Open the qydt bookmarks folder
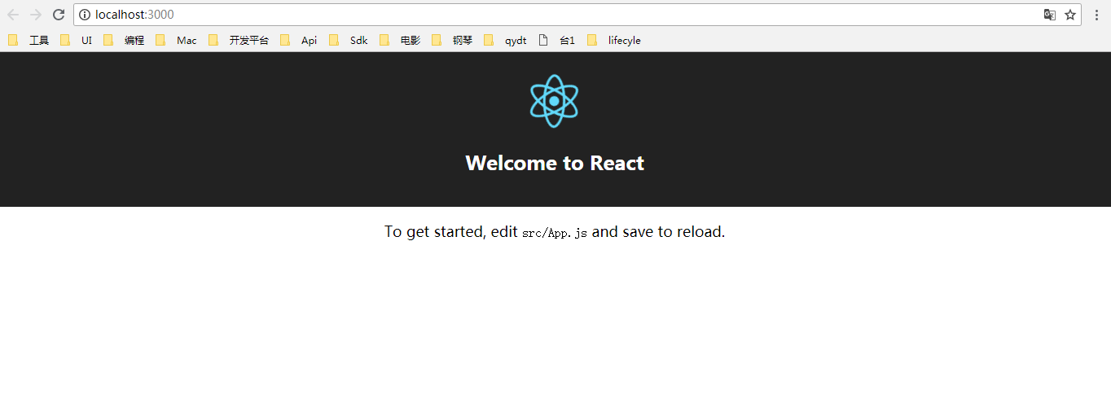Image resolution: width=1111 pixels, height=412 pixels. click(x=505, y=40)
